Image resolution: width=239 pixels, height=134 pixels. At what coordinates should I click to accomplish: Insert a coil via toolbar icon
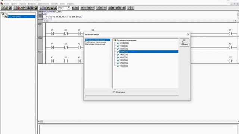98,8
